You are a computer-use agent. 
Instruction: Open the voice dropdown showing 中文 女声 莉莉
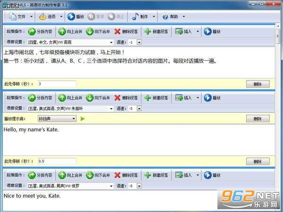(x=70, y=42)
